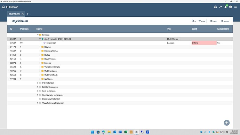This screenshot has width=240, height=135.
Task: Click the Energie folder icon
Action: coord(42,63)
